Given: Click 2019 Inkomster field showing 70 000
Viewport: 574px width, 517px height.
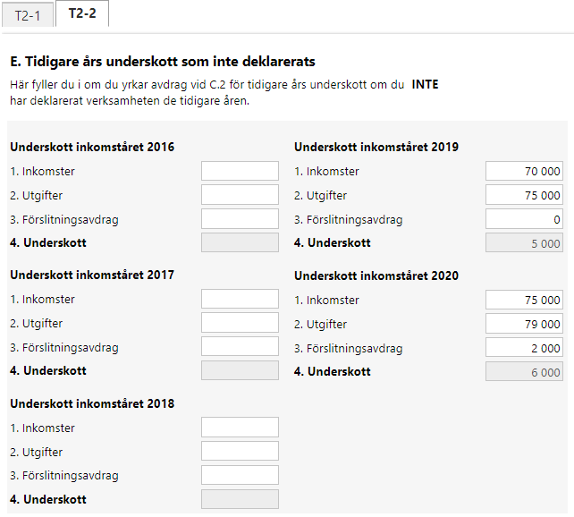Looking at the screenshot, I should coord(524,171).
